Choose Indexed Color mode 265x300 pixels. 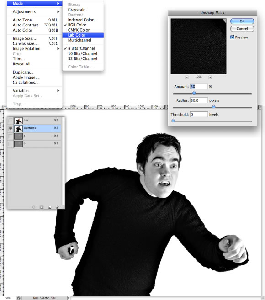(x=83, y=20)
